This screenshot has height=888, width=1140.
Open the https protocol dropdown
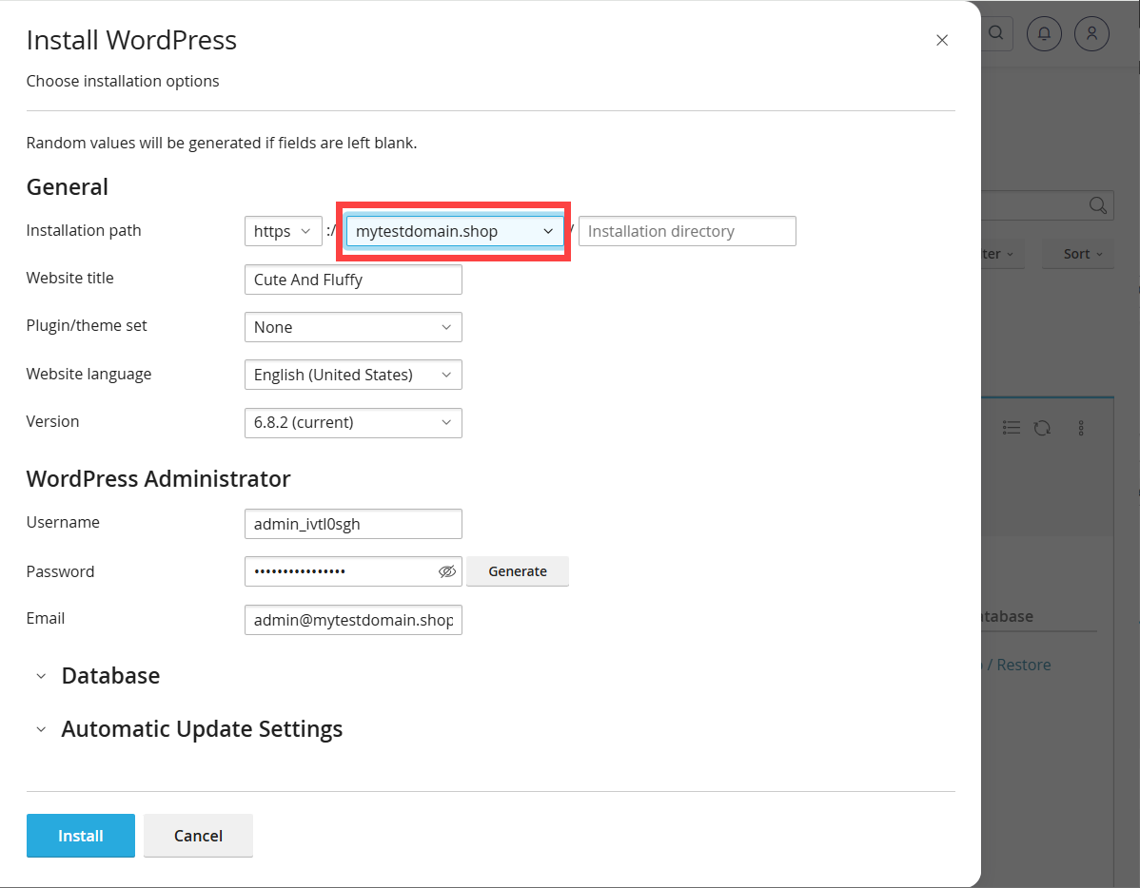pyautogui.click(x=284, y=231)
